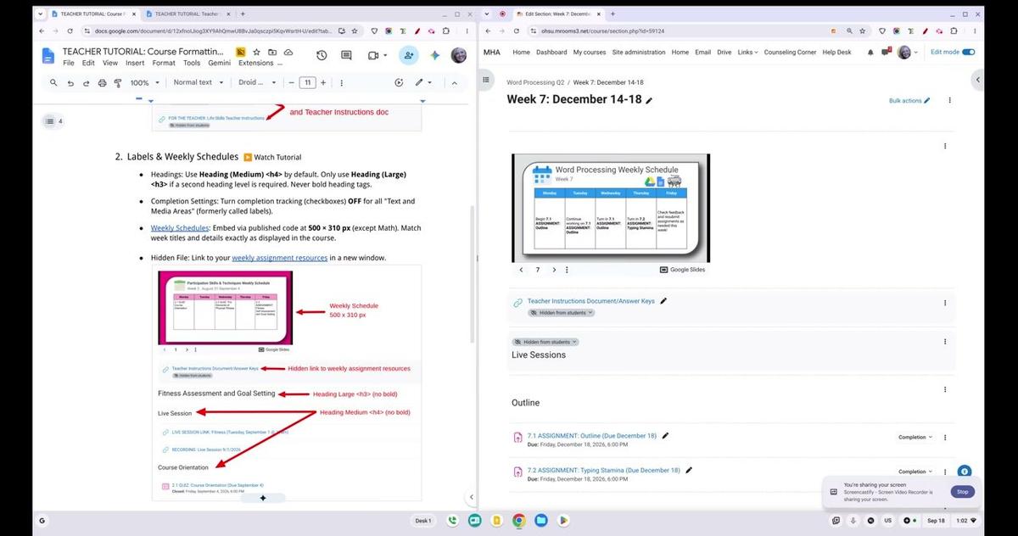Screen dimensions: 1018x536
Task: Open more options in Docs formatting toolbar
Action: point(342,83)
